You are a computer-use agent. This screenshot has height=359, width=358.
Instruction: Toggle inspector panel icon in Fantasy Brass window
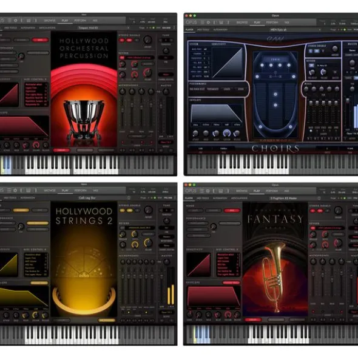point(228,191)
